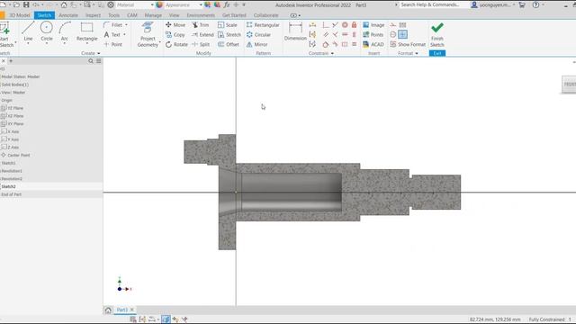
Task: Switch to the Annotate tab
Action: point(68,15)
